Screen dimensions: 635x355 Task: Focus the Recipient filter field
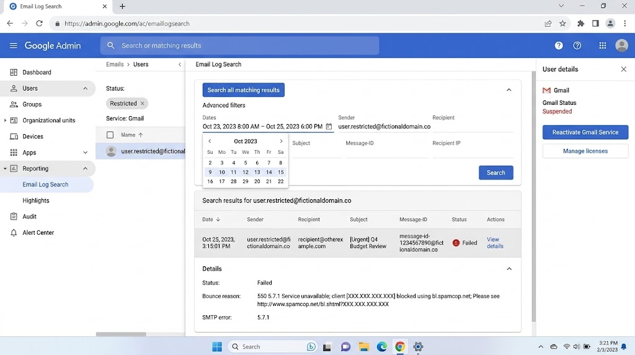(472, 126)
